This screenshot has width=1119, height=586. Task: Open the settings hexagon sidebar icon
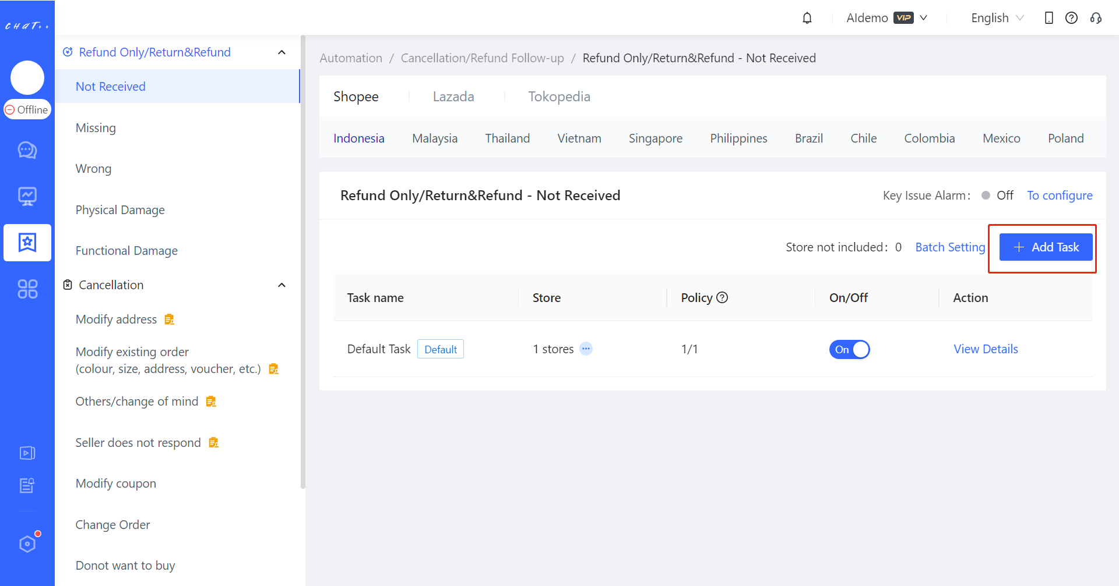(27, 544)
